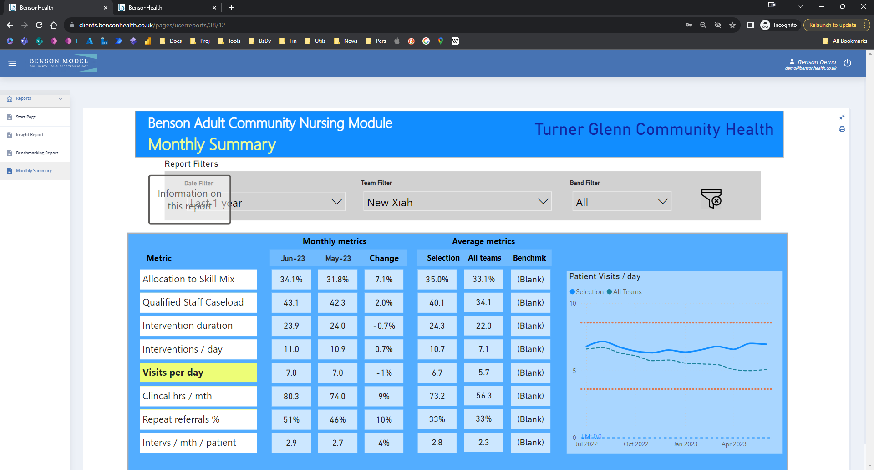Open the sidebar hamburger menu
The width and height of the screenshot is (874, 470).
(x=12, y=63)
